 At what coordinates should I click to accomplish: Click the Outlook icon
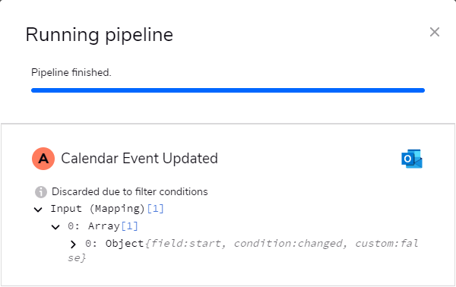(412, 159)
